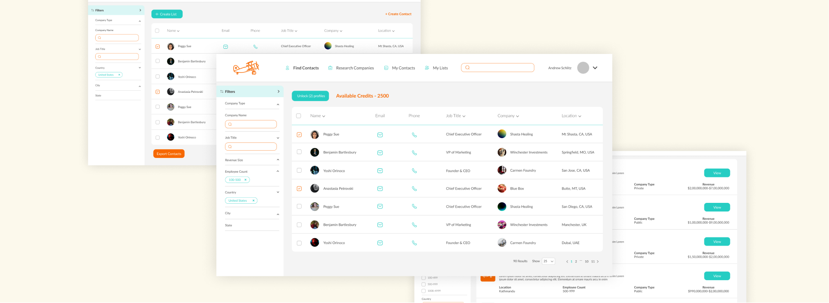Open user menu chevron beside profile avatar
Screen dimensions: 829x303
[595, 68]
